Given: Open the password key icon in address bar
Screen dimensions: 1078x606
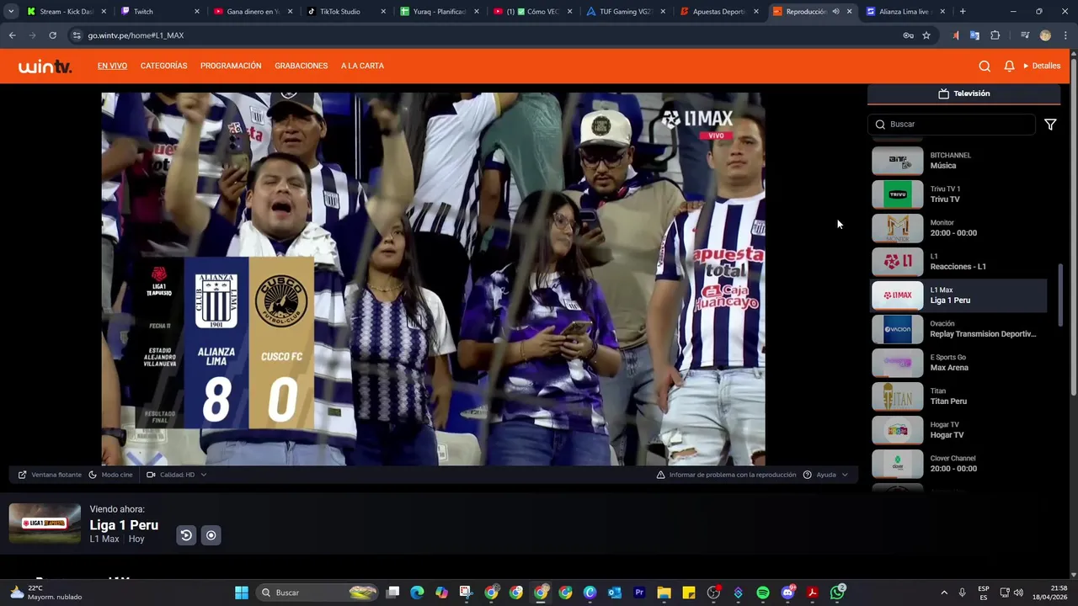Looking at the screenshot, I should point(908,35).
